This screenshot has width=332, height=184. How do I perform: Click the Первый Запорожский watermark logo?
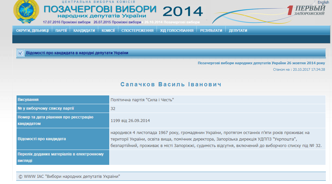[306, 11]
